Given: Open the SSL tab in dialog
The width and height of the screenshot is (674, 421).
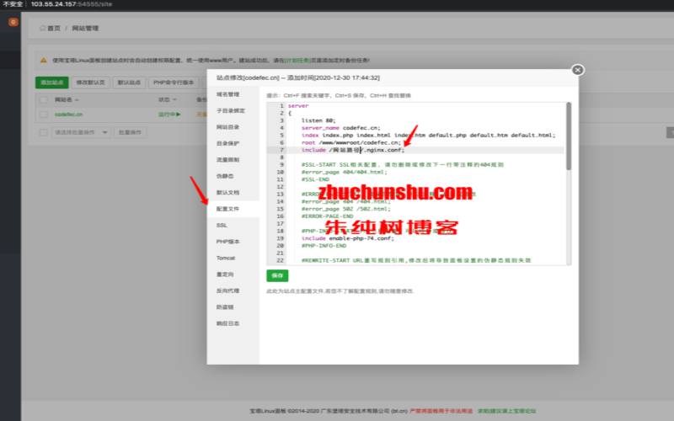Looking at the screenshot, I should click(x=222, y=226).
